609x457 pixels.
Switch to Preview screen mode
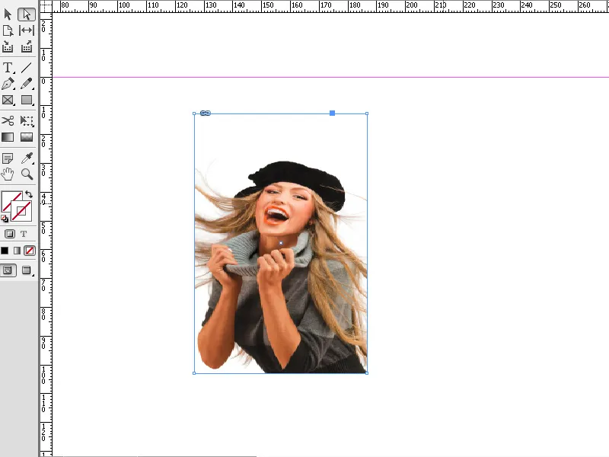coord(27,270)
